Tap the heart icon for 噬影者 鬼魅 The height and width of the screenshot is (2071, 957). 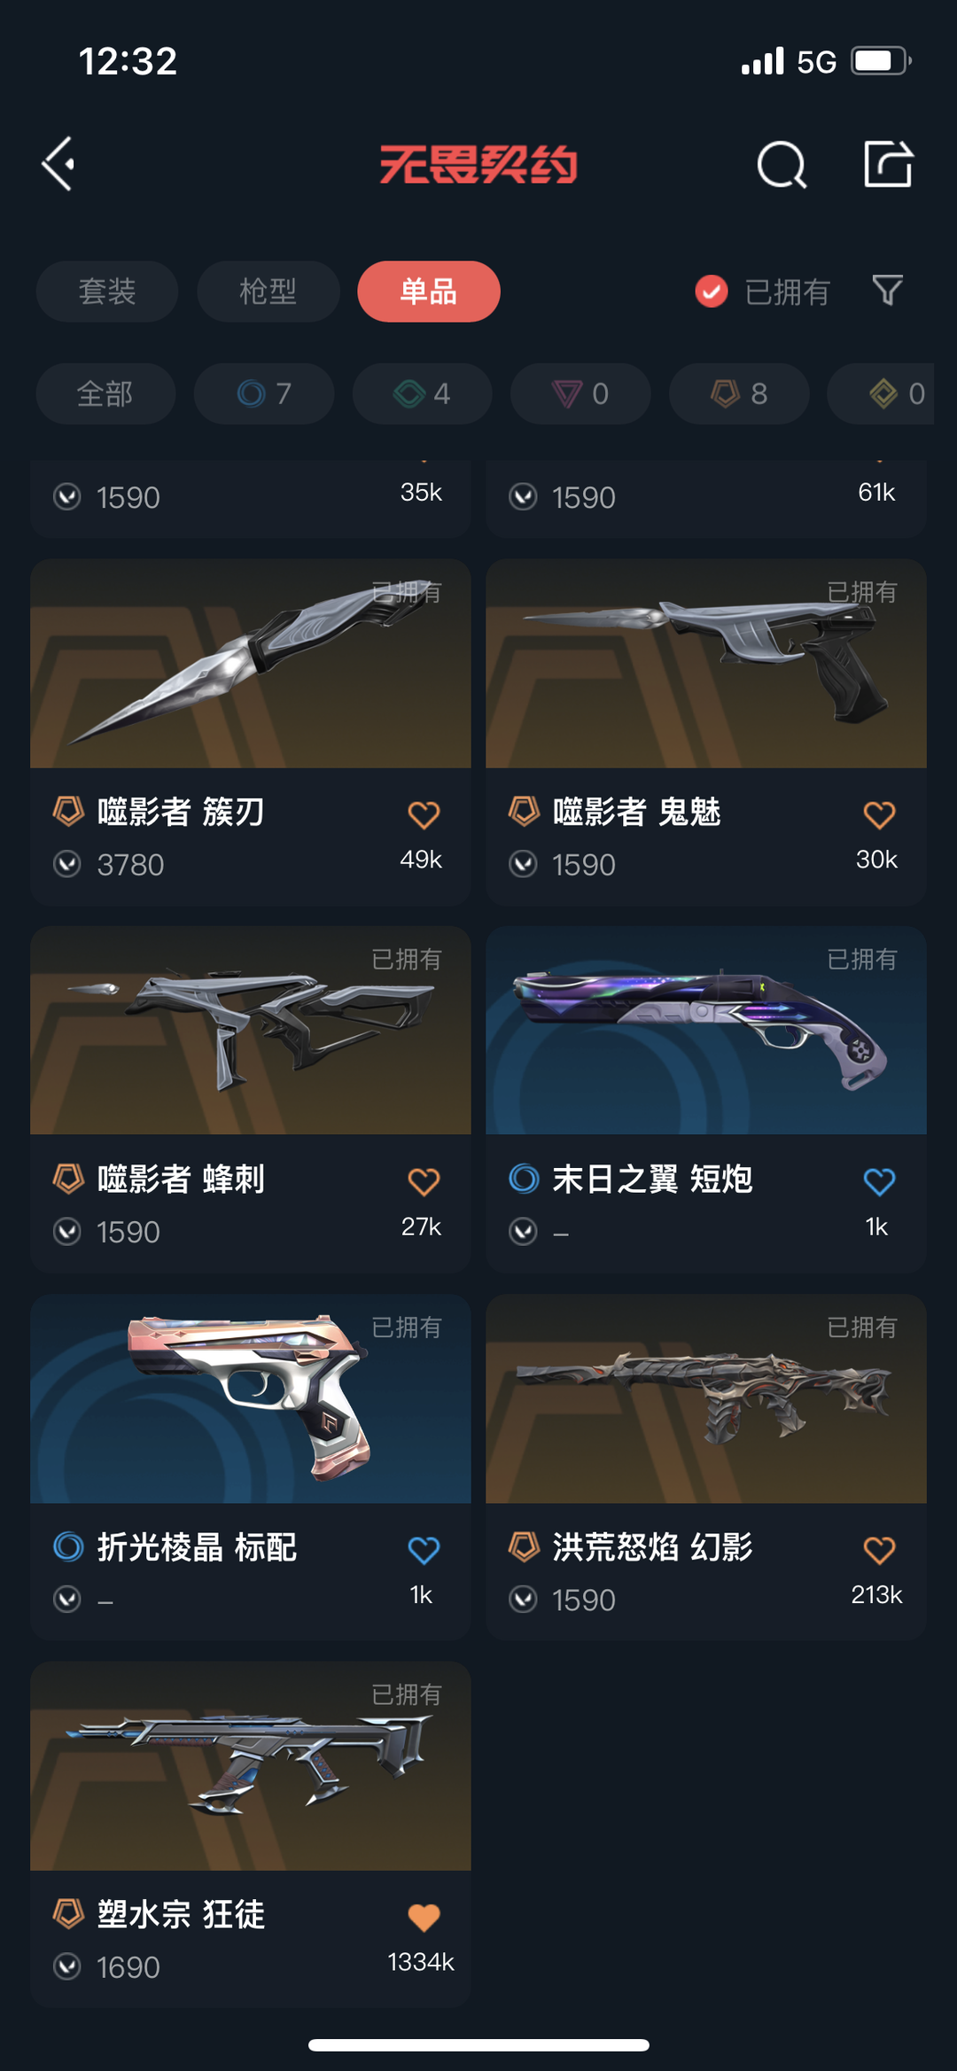879,814
